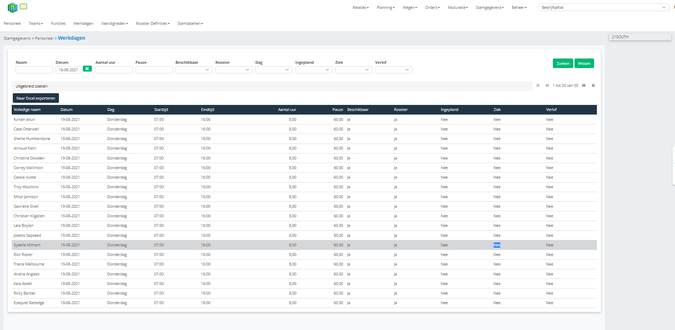
Task: Open the Planning menu
Action: pos(386,7)
